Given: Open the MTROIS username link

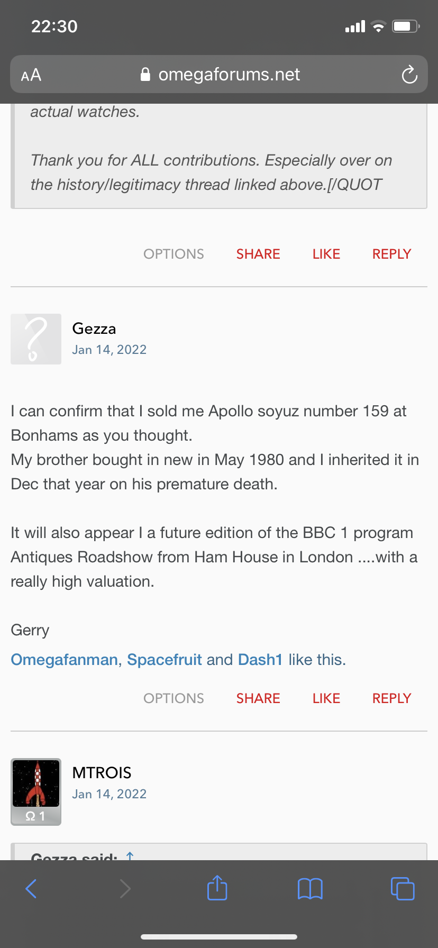Looking at the screenshot, I should click(x=102, y=772).
